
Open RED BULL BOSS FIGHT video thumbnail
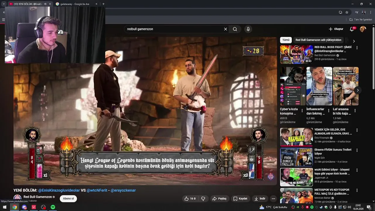pyautogui.click(x=296, y=55)
